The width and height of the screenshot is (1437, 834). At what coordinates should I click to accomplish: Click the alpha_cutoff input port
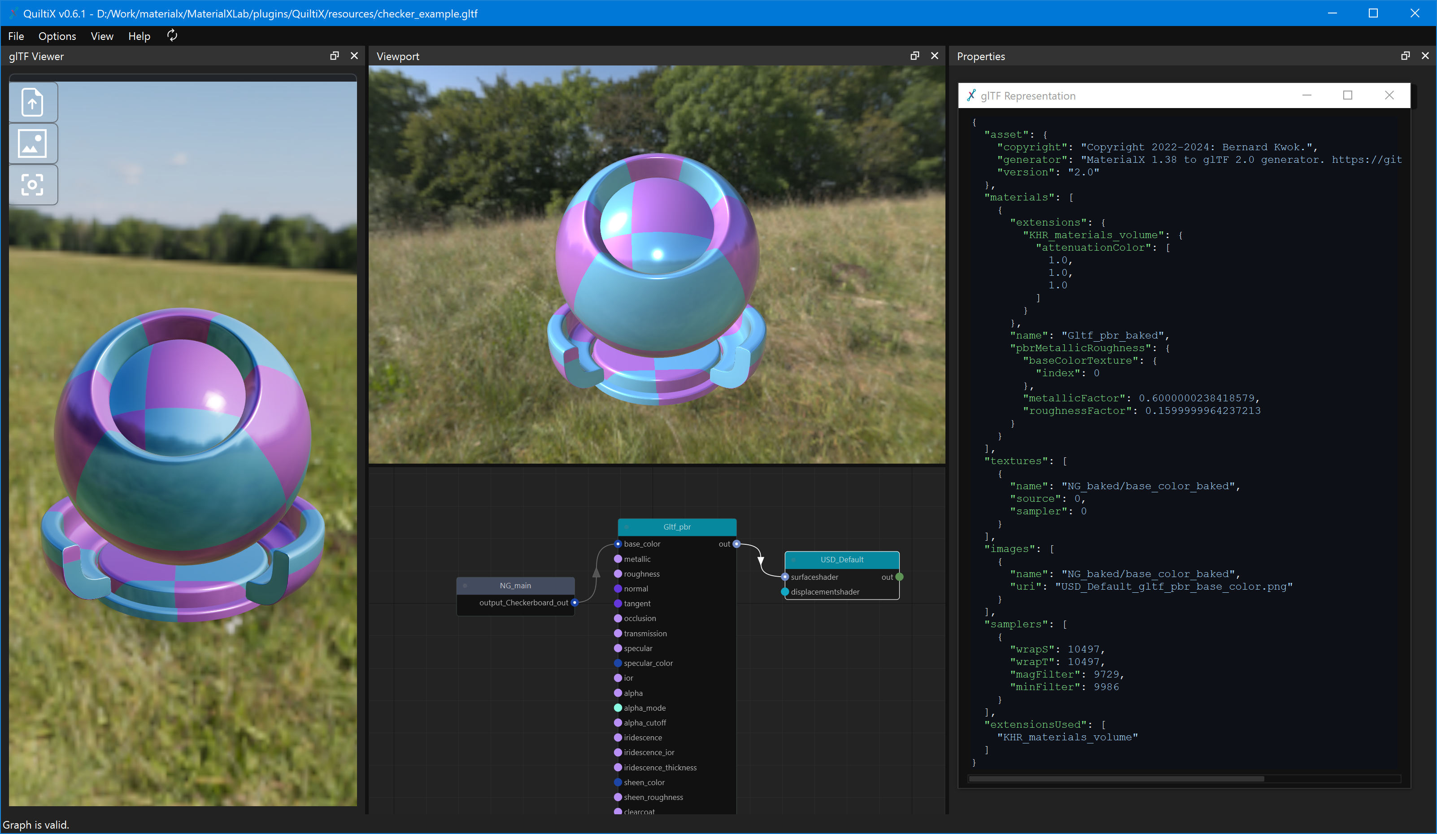point(618,723)
